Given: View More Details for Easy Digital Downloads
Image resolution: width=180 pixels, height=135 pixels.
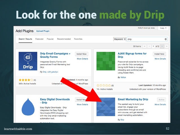Looking at the screenshot, I should [x=82, y=105].
